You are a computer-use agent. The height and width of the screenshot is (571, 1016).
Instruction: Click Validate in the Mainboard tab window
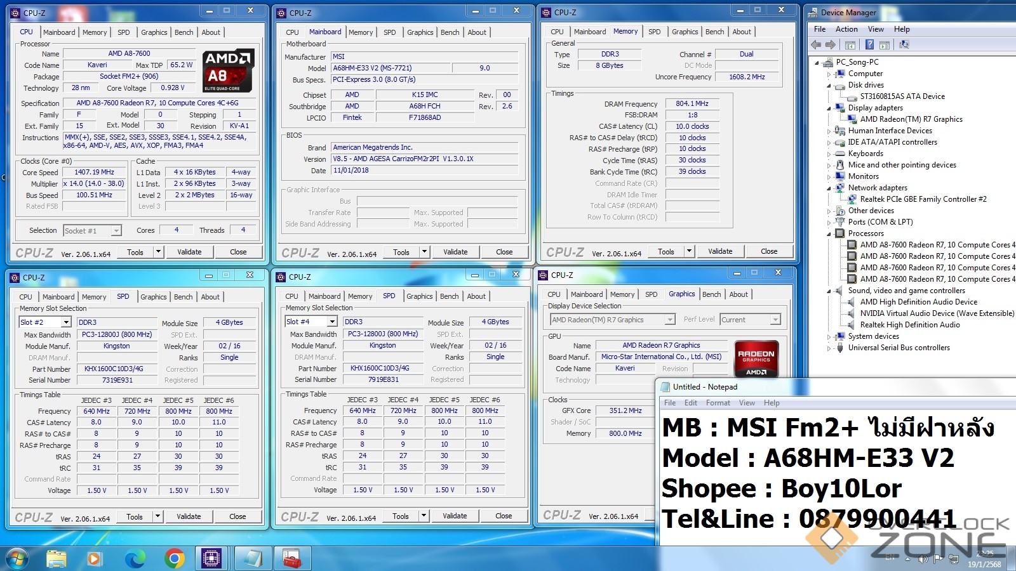click(x=455, y=252)
